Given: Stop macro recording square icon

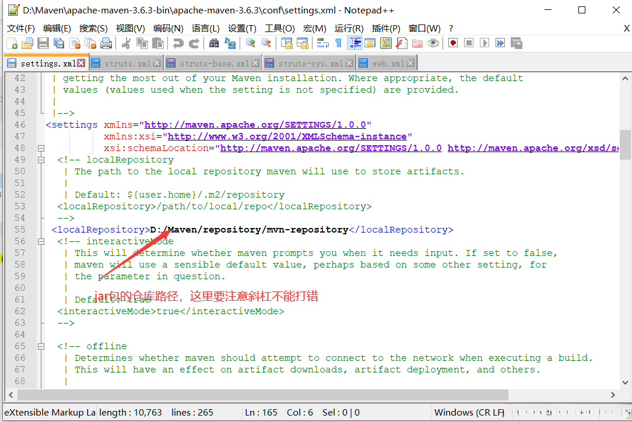Looking at the screenshot, I should click(469, 43).
